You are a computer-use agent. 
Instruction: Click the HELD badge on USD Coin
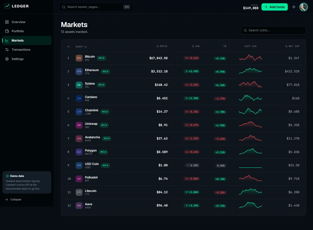[105, 165]
